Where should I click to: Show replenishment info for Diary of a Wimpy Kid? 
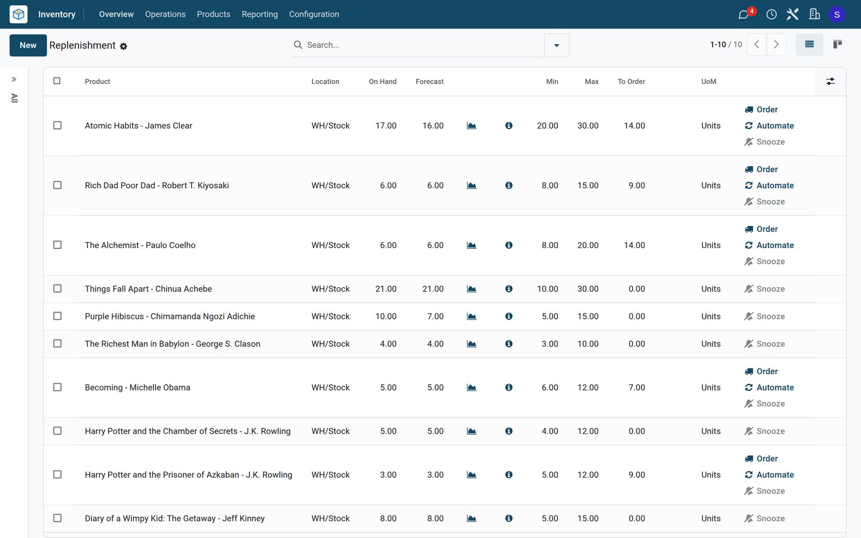[509, 519]
